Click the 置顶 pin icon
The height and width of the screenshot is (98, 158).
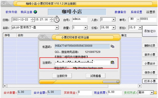tap(148, 12)
